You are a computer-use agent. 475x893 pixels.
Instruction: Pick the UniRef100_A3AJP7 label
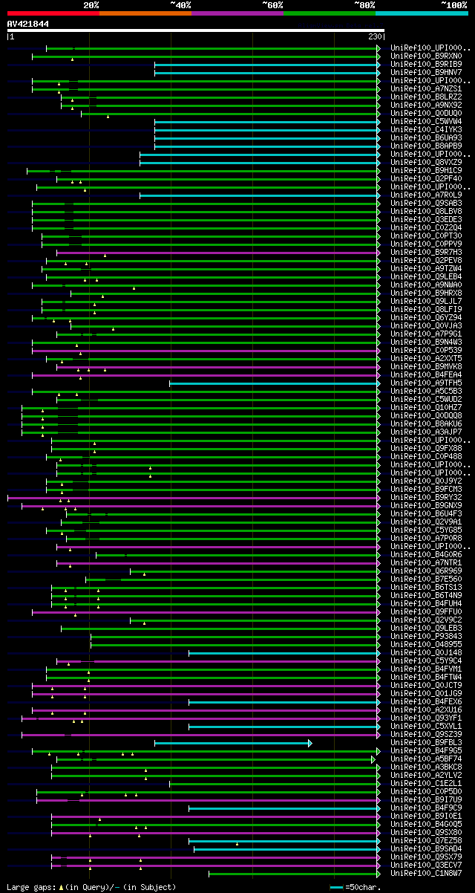click(427, 432)
